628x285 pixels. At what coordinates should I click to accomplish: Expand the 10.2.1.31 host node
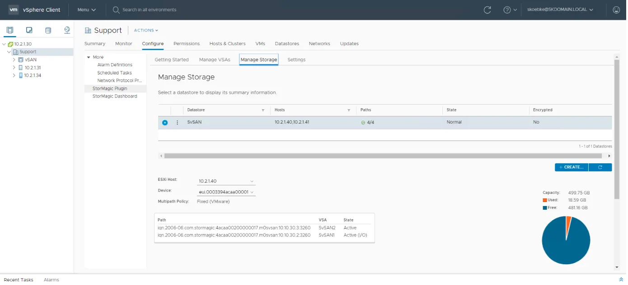[x=14, y=68]
